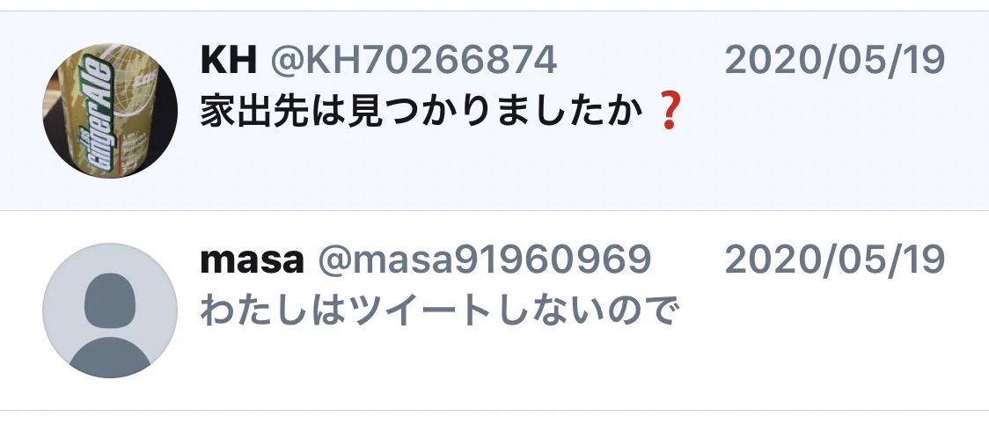Select the display name KH
The width and height of the screenshot is (989, 424).
pos(228,61)
